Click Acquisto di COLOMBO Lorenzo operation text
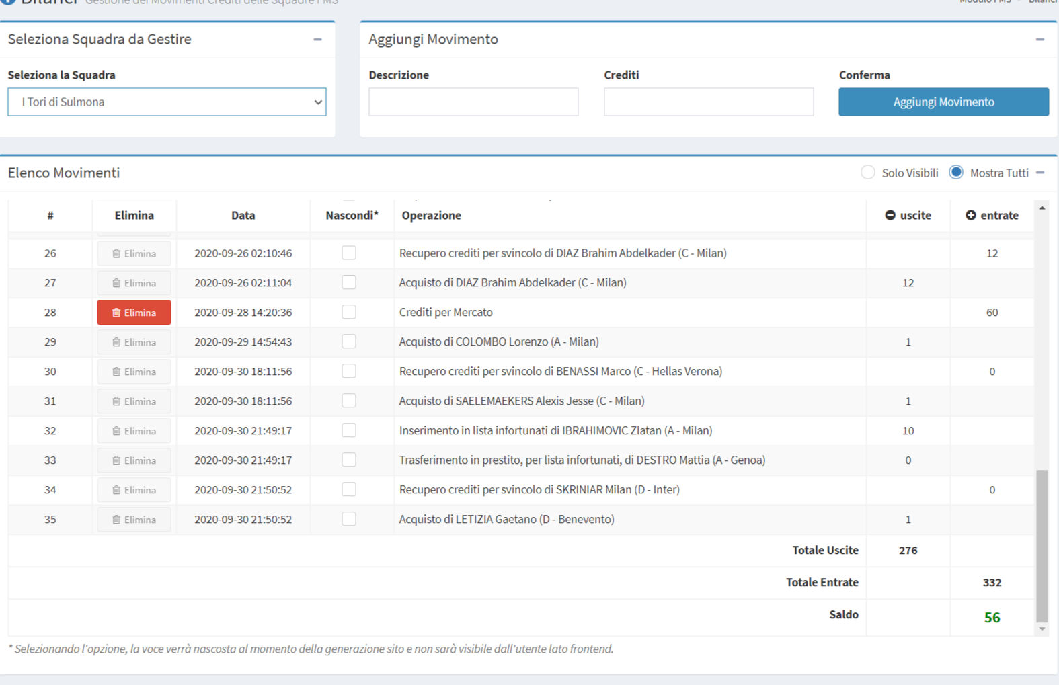Image resolution: width=1059 pixels, height=685 pixels. [x=499, y=342]
